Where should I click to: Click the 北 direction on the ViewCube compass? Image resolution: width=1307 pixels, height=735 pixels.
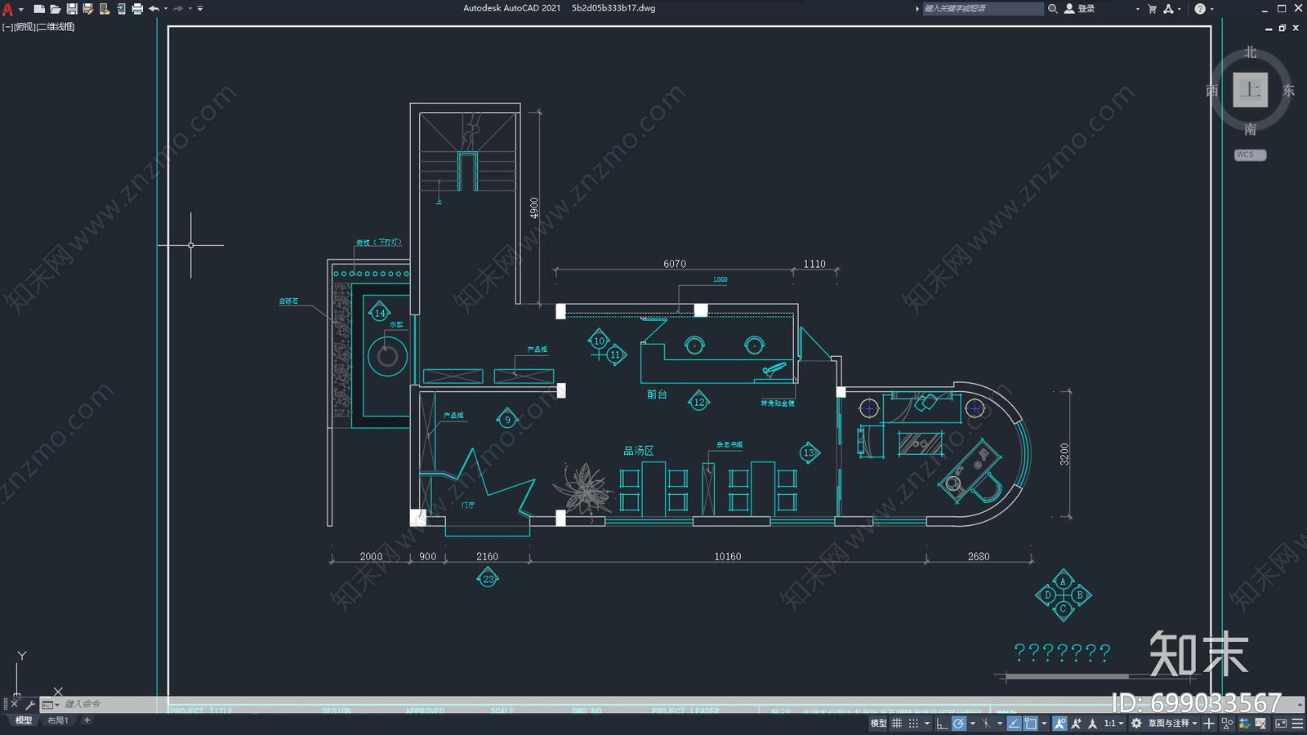pyautogui.click(x=1250, y=52)
